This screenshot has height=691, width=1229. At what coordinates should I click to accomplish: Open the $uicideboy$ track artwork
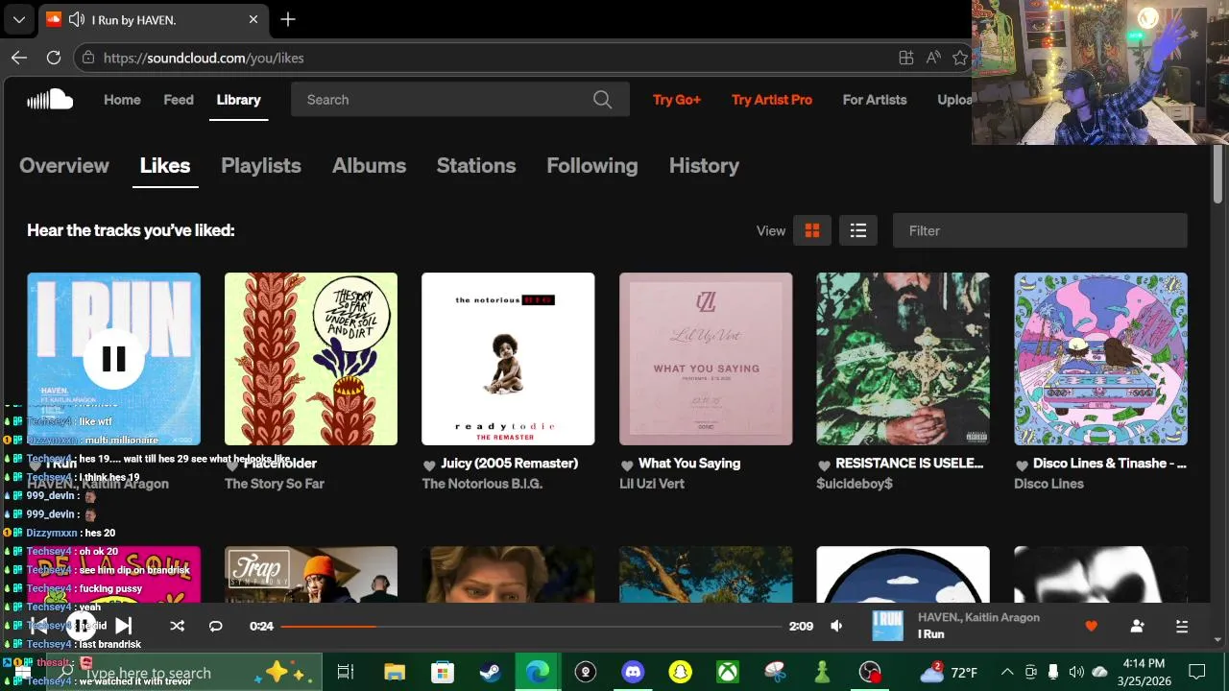[903, 359]
